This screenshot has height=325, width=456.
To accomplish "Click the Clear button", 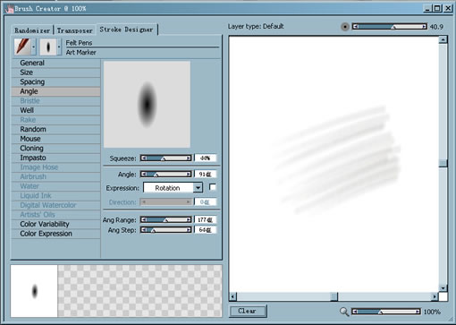I will 248,311.
